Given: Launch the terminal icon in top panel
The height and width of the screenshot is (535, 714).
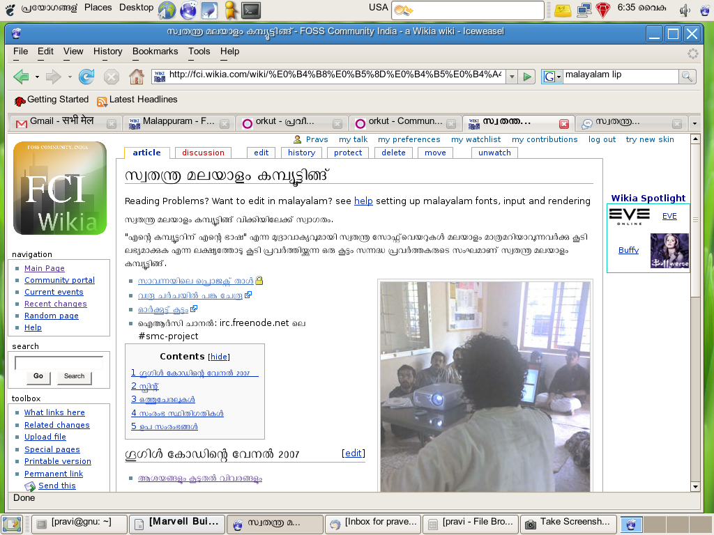Looking at the screenshot, I should coord(251,10).
